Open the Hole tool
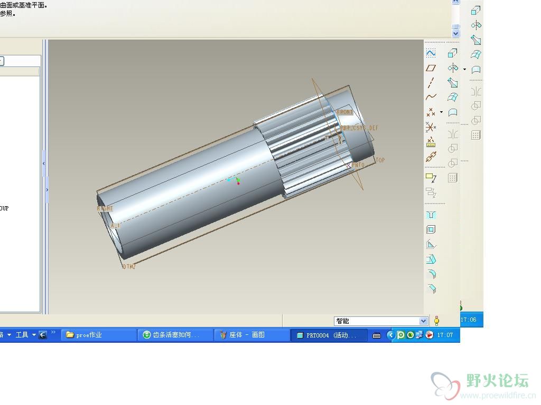The image size is (541, 405). [x=431, y=215]
